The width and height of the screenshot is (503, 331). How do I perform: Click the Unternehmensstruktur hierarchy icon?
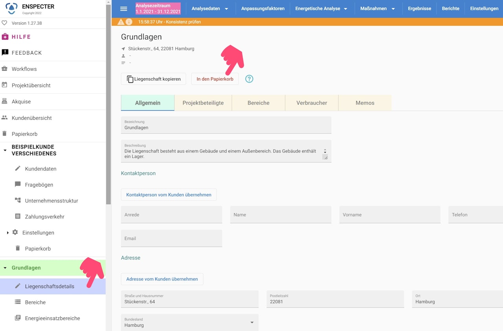18,200
